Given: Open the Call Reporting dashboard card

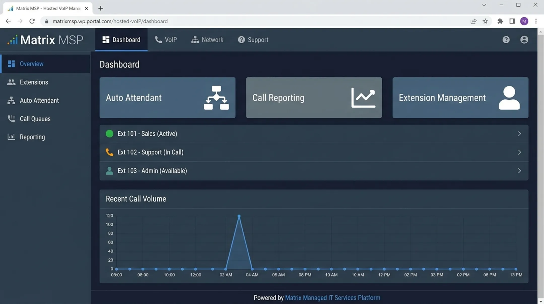Looking at the screenshot, I should pyautogui.click(x=314, y=98).
